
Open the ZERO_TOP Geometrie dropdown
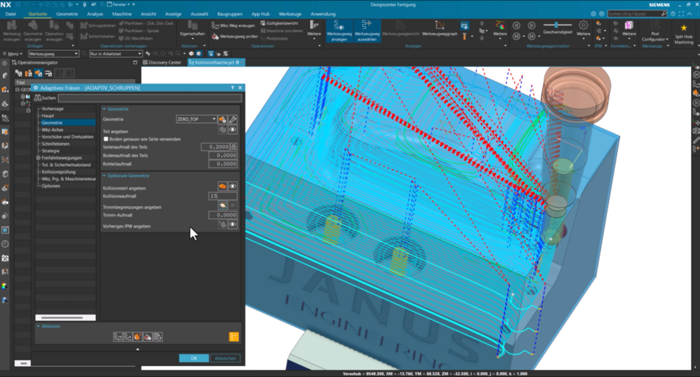[x=196, y=119]
